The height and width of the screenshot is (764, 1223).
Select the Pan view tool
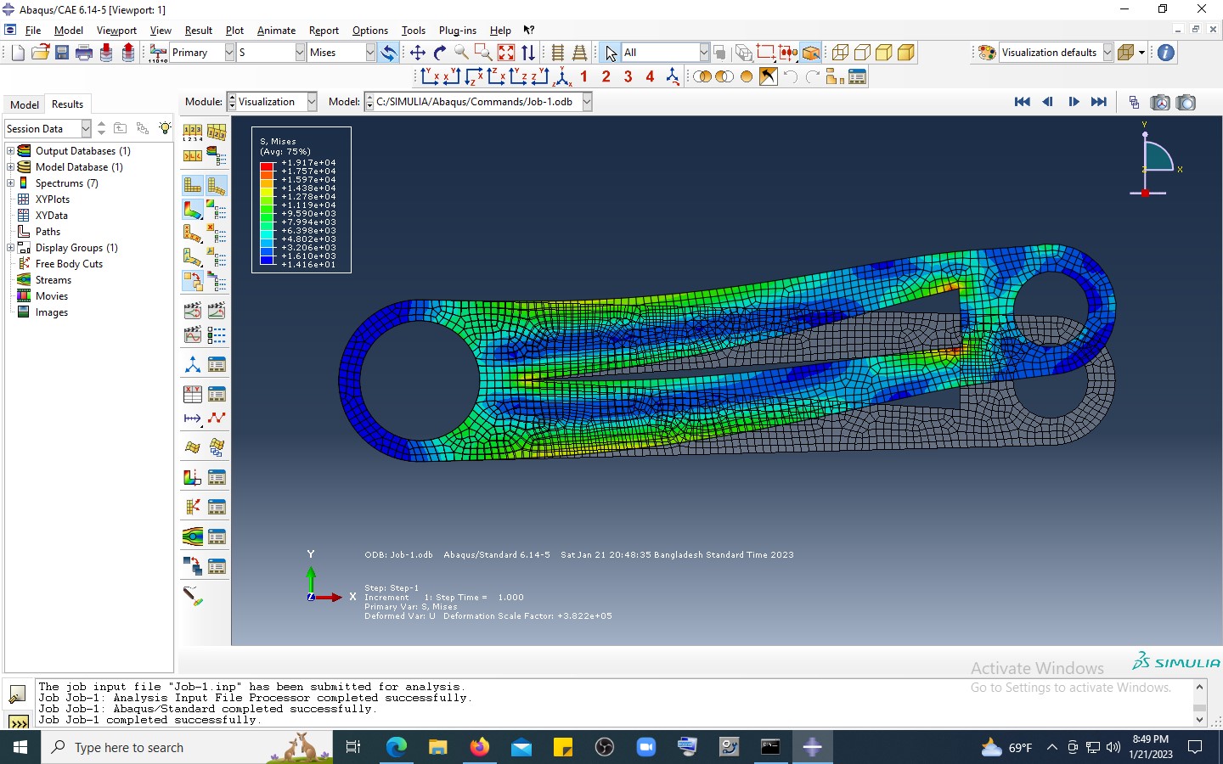418,53
